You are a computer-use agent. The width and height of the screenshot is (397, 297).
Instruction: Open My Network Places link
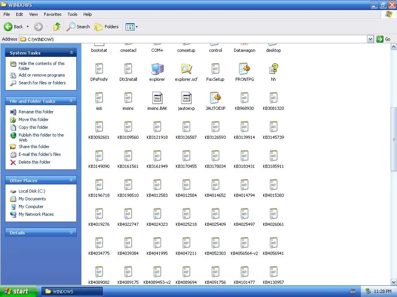(36, 214)
